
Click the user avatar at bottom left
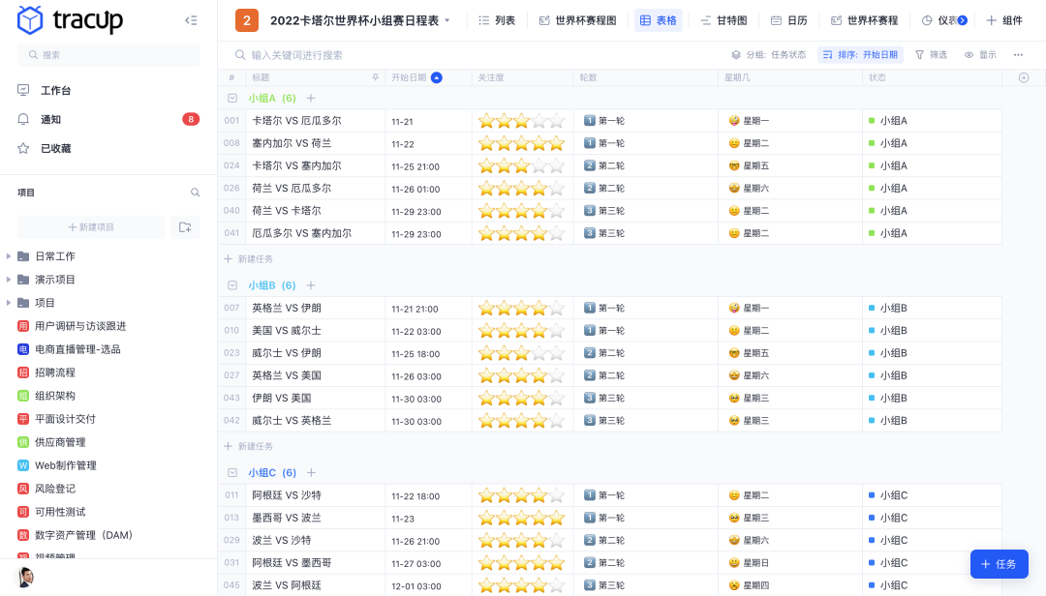(x=26, y=578)
